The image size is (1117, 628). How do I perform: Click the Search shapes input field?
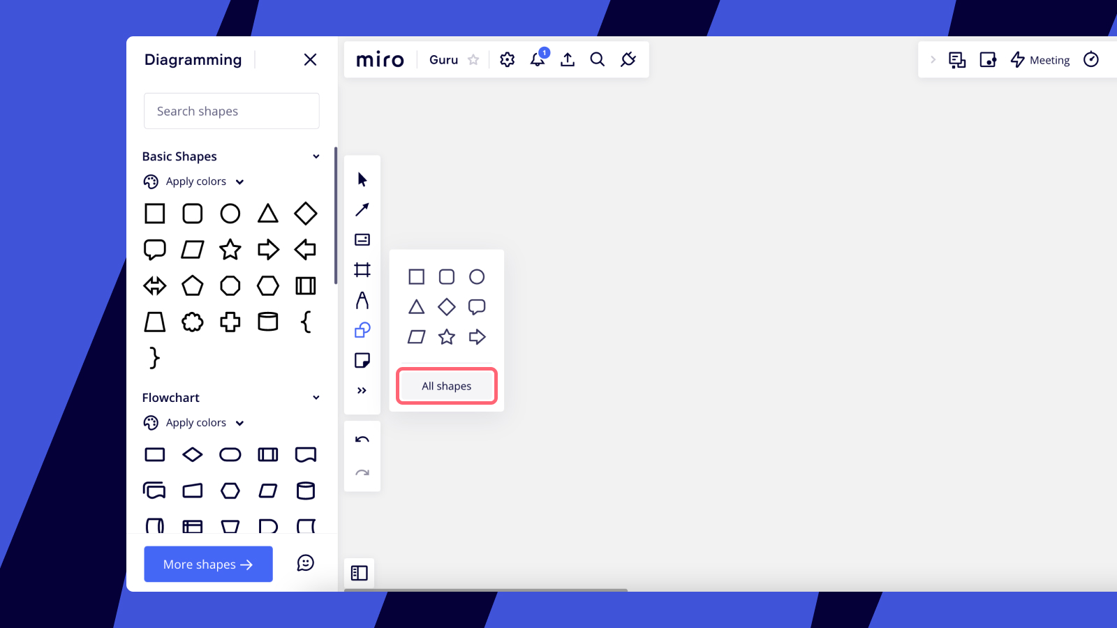[232, 111]
